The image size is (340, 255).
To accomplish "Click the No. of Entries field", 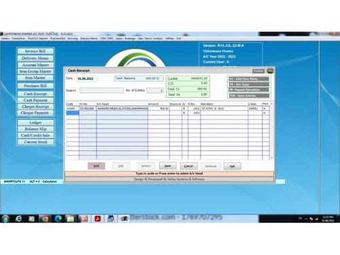I will coord(155,90).
